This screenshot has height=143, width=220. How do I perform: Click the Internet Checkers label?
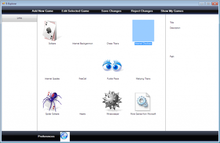[x=143, y=44]
